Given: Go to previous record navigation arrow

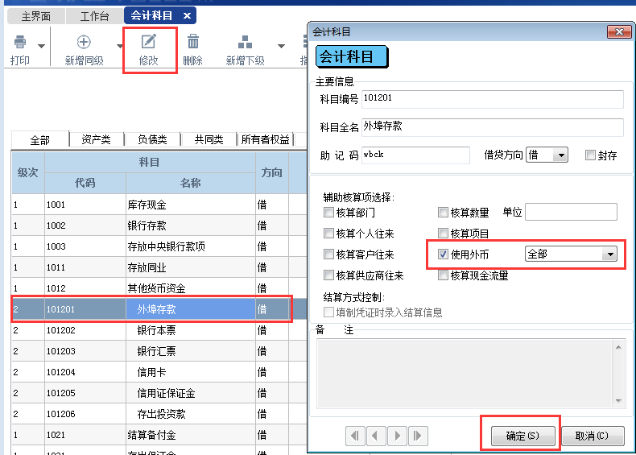Looking at the screenshot, I should click(x=375, y=436).
